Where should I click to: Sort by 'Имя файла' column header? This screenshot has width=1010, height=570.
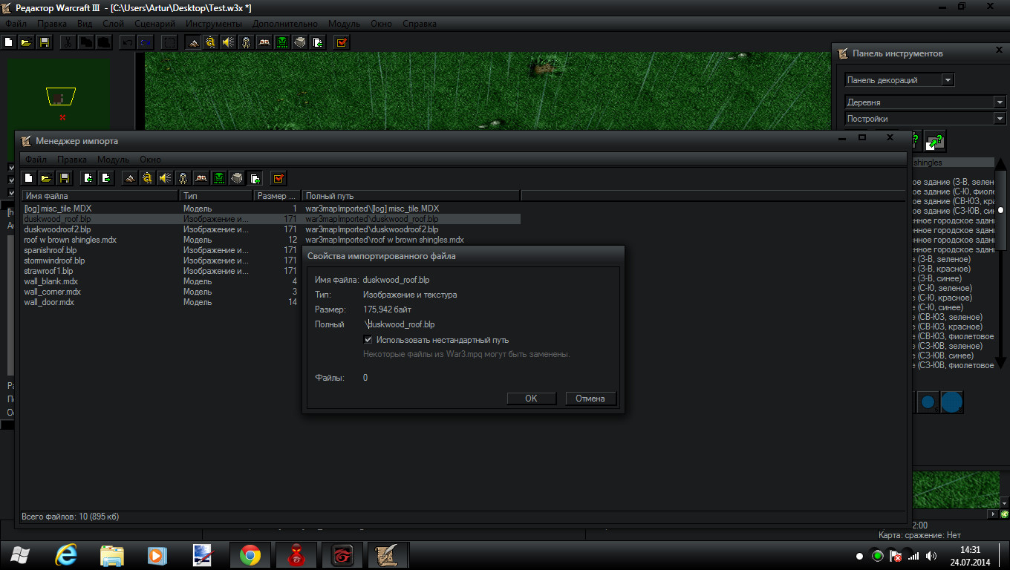coord(100,196)
